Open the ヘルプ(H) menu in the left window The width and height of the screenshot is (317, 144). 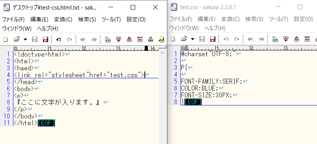click(48, 29)
